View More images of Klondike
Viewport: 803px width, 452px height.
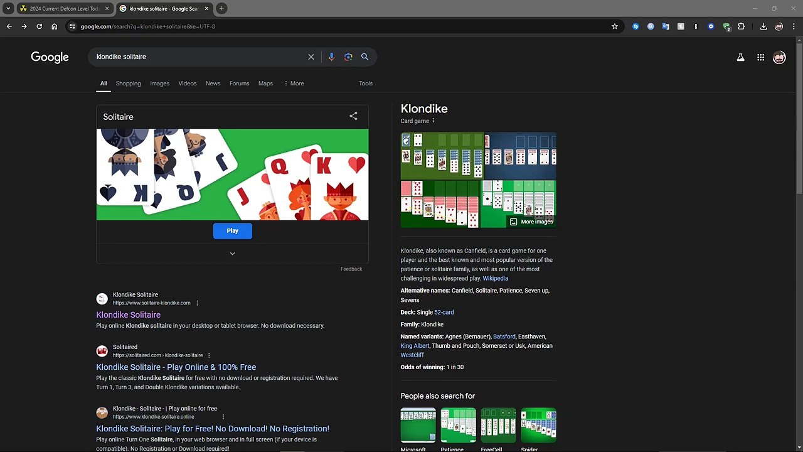[531, 222]
